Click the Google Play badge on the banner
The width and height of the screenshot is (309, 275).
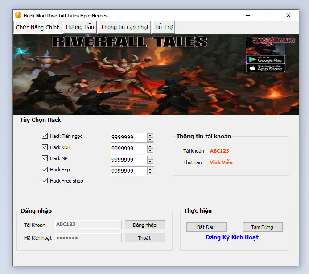coord(265,59)
